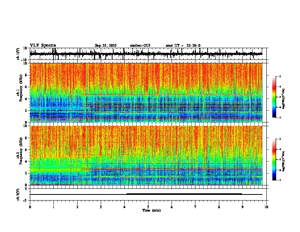Click the -3 label on the ch.2 color bar
Viewport: 300px width, 232px height.
pyautogui.click(x=279, y=139)
